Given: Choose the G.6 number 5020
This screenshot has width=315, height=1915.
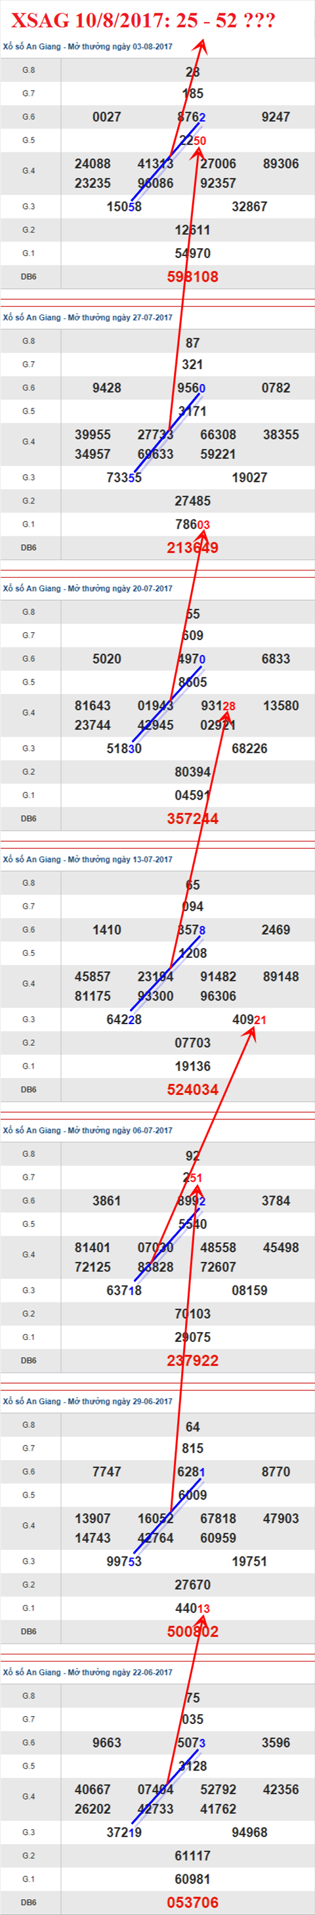Looking at the screenshot, I should click(107, 658).
